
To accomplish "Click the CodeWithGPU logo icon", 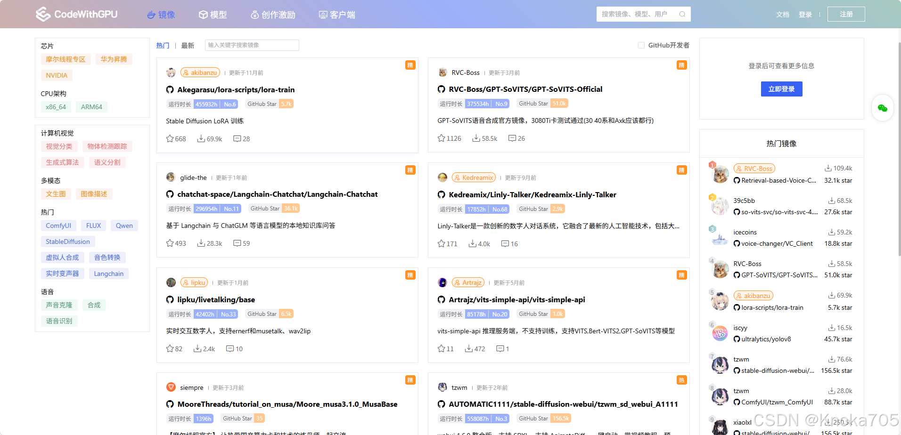I will [x=43, y=14].
